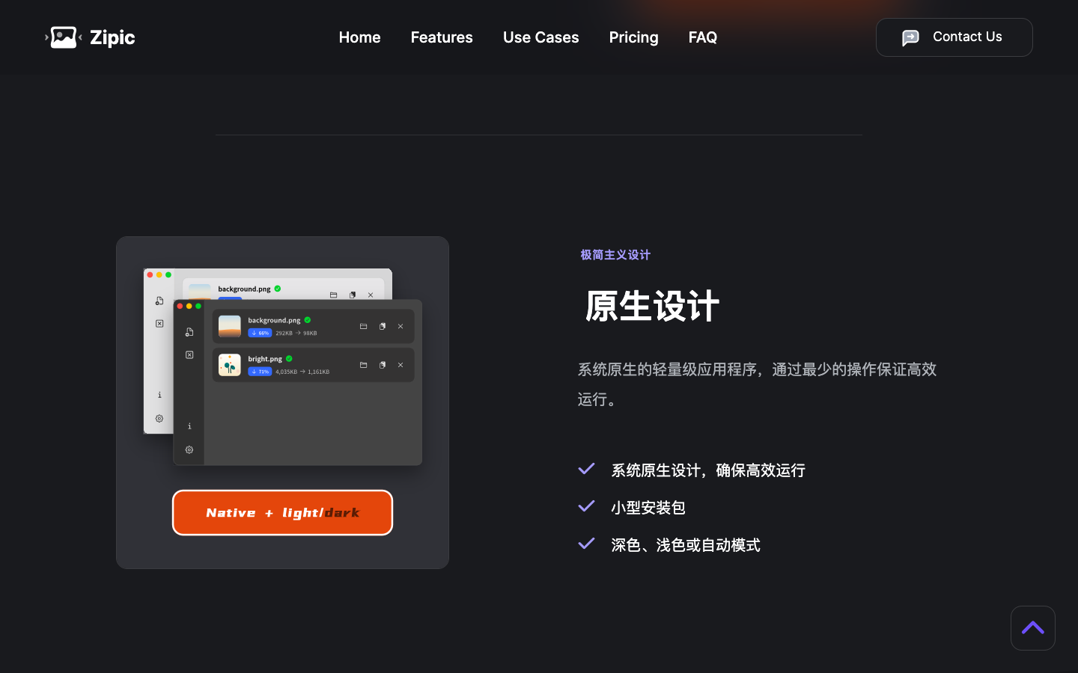Click the purple check beside 小型安装包
1078x673 pixels.
pyautogui.click(x=586, y=506)
